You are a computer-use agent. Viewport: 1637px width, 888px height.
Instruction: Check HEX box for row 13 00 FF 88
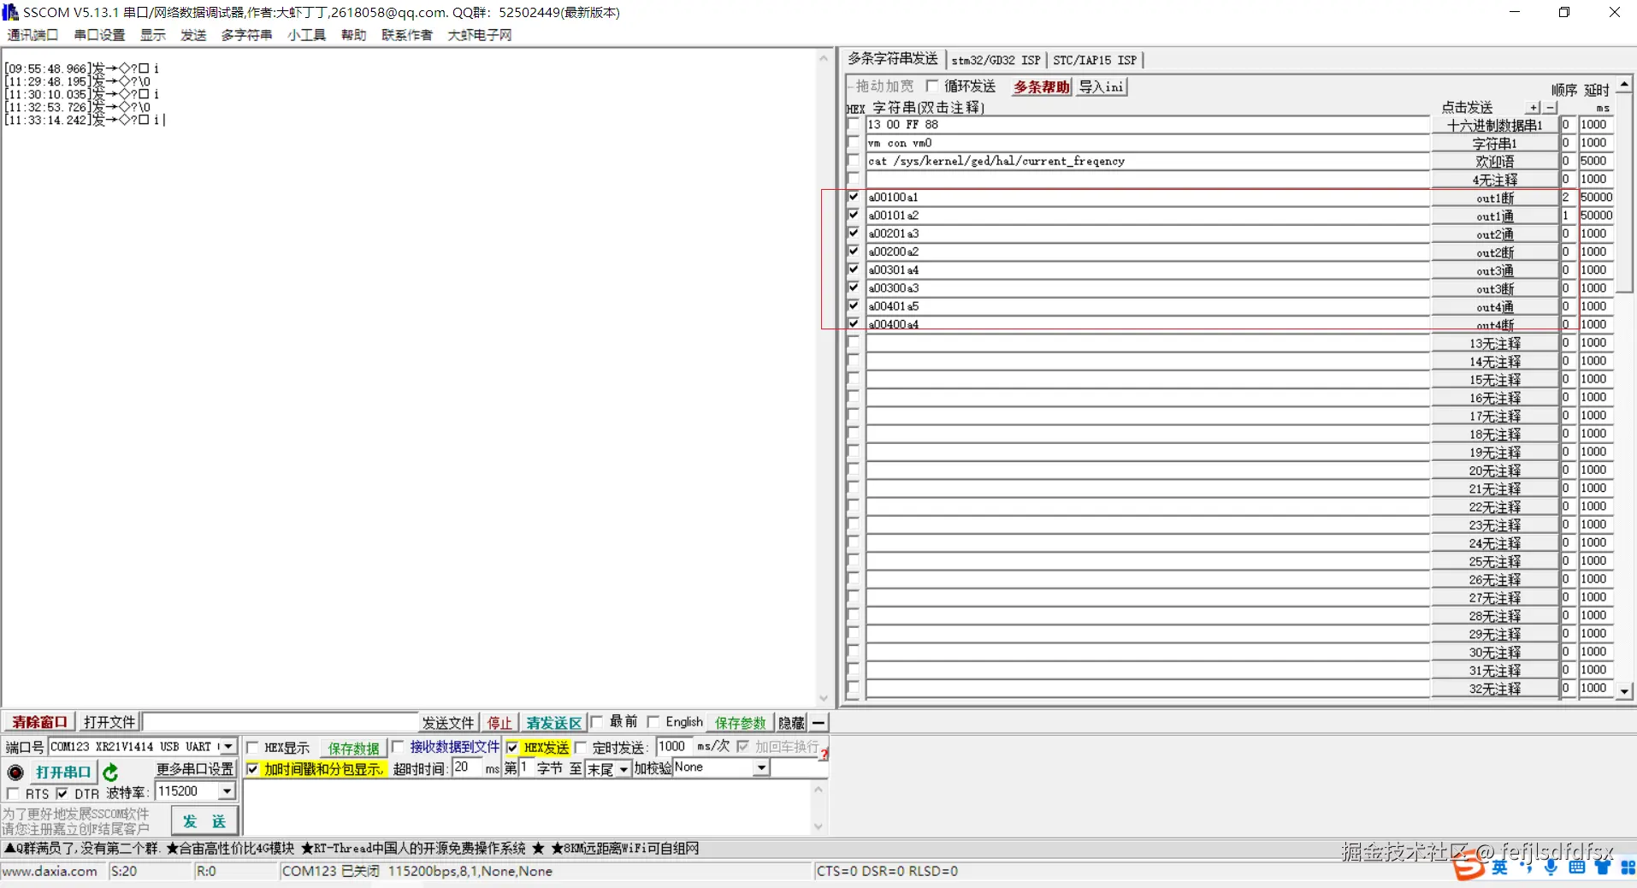(853, 124)
